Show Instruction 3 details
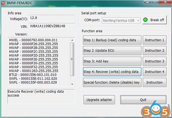This screenshot has width=172, height=118. pos(155,61)
